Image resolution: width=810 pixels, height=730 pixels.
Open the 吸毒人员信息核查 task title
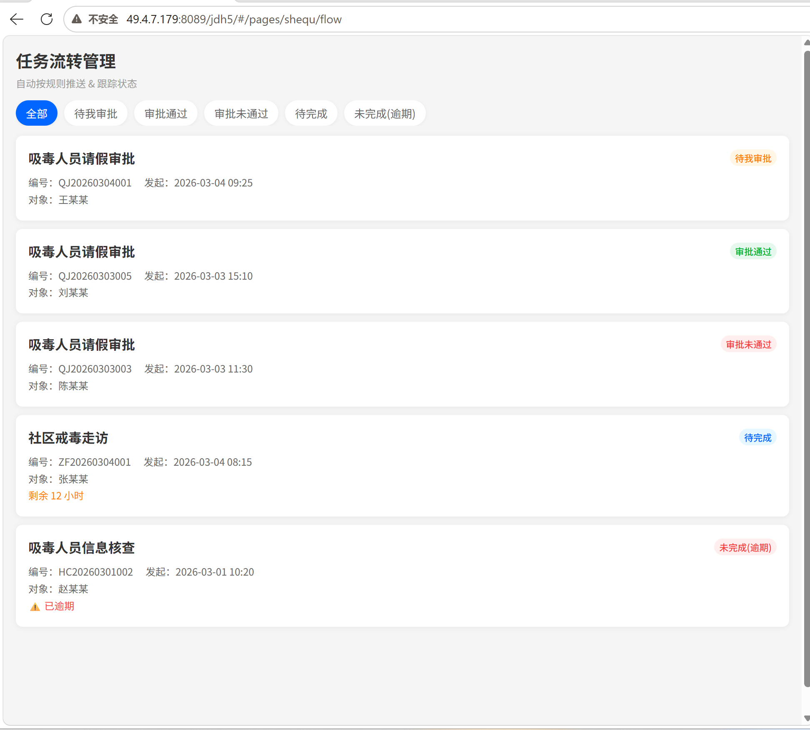82,548
